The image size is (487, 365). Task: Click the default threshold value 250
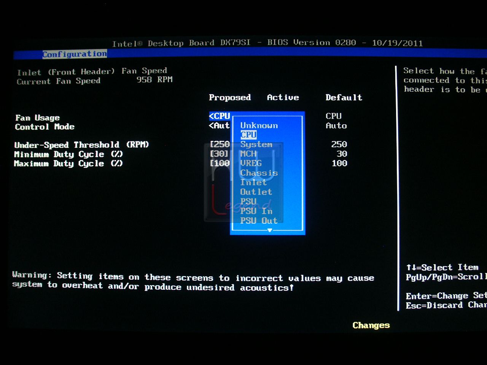(339, 144)
